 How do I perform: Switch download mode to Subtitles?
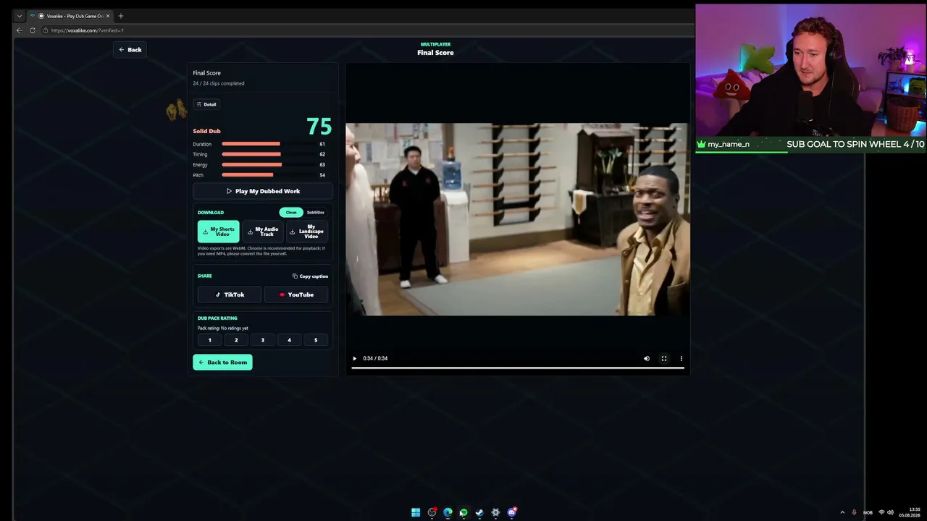(315, 212)
